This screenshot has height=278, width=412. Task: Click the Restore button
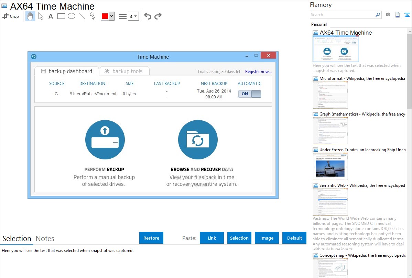[x=151, y=238]
